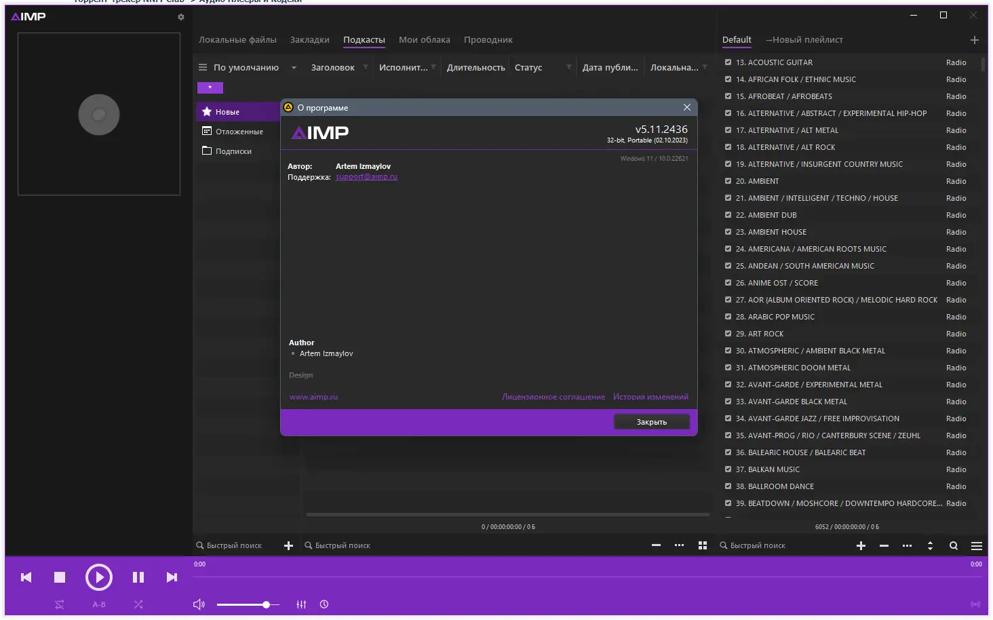Toggle the 37. BALKAN MUSIC checkbox
Screen dimensions: 993x620
click(726, 469)
